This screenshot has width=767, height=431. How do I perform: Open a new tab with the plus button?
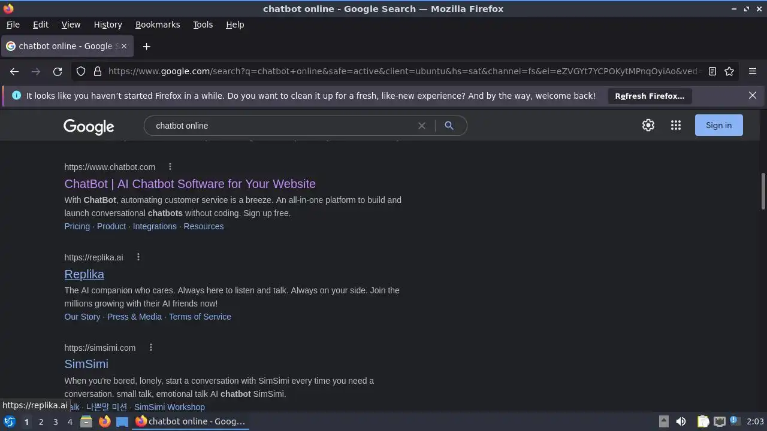146,46
